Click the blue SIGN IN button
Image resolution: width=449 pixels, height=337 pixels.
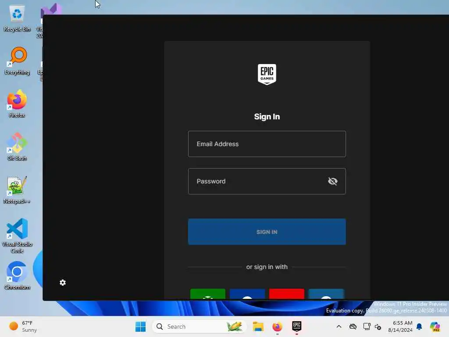267,232
